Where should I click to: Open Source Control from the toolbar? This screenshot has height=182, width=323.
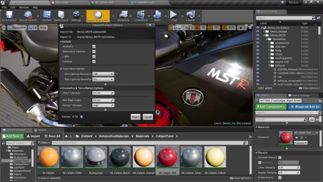point(28,16)
